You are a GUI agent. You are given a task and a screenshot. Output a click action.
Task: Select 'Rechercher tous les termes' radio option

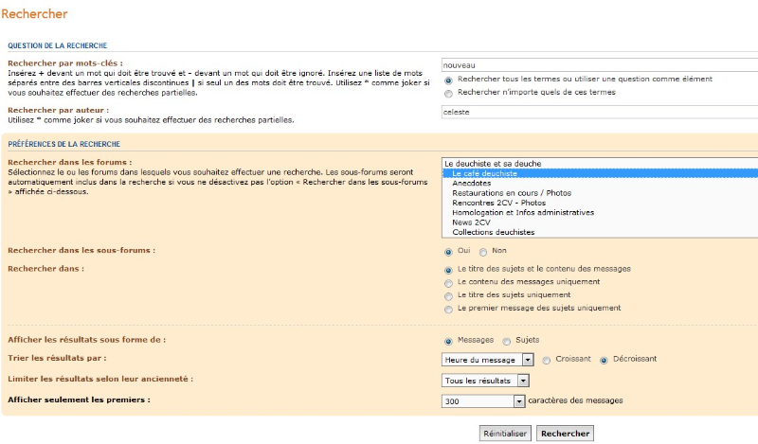448,80
